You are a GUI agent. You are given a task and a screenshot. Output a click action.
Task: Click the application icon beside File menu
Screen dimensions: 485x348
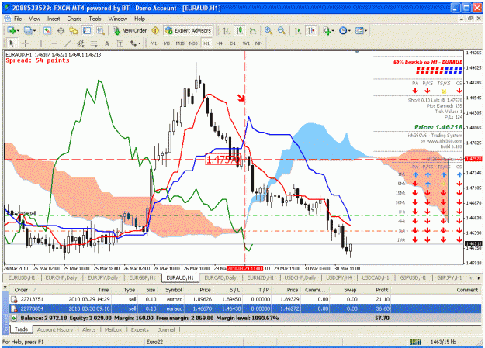pyautogui.click(x=7, y=19)
